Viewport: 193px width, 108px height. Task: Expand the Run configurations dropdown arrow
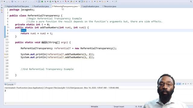pos(53,1)
